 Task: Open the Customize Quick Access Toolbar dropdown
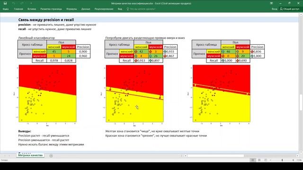31,3
